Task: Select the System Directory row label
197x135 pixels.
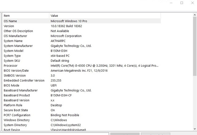Action: coord(15,125)
